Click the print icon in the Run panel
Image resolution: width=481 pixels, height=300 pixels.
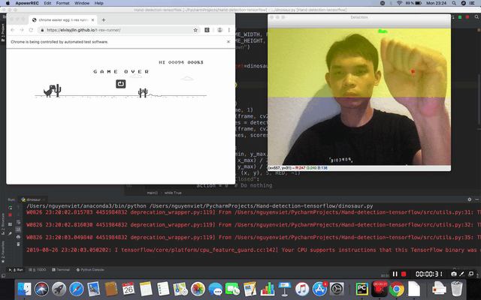[x=18, y=237]
